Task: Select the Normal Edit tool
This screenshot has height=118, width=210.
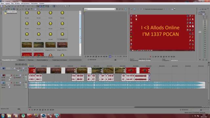Action: (54, 6)
